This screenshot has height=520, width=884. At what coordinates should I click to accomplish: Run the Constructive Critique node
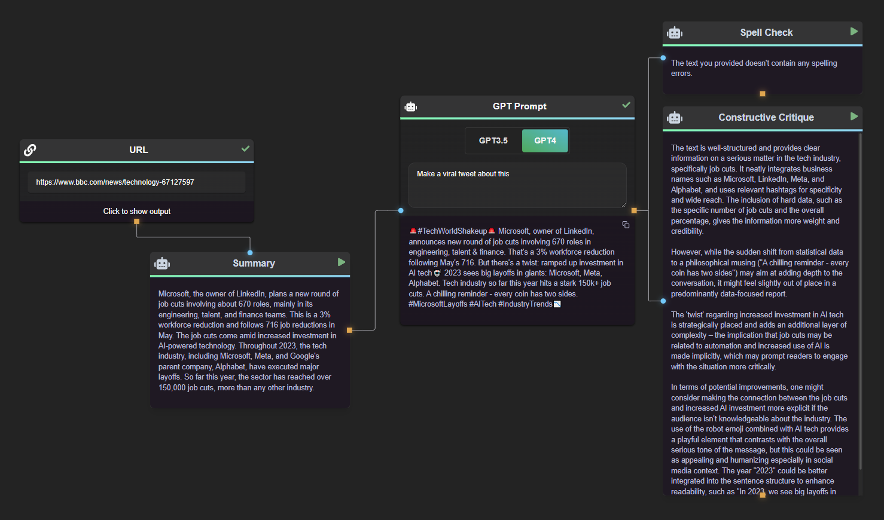point(854,117)
